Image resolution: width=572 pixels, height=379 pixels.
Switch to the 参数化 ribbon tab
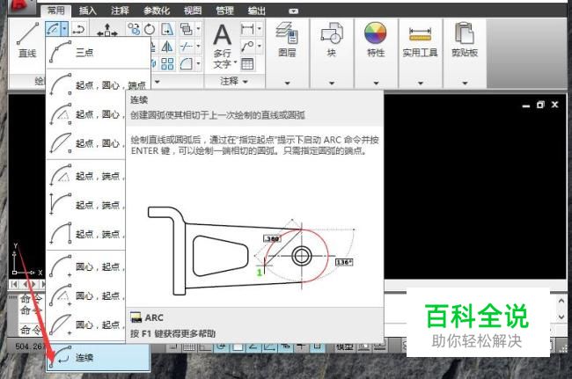click(x=157, y=11)
